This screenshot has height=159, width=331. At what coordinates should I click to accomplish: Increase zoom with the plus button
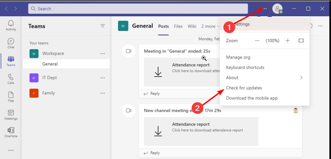tap(287, 40)
